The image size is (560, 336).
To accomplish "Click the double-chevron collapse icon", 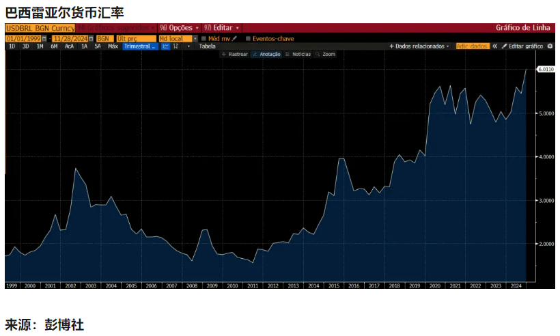I will 494,46.
